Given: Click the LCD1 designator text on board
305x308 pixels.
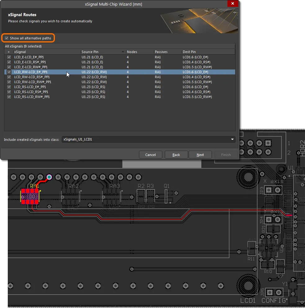Looking at the screenshot, I should tap(248, 301).
